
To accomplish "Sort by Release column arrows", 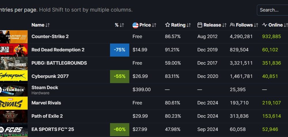I will (224, 25).
